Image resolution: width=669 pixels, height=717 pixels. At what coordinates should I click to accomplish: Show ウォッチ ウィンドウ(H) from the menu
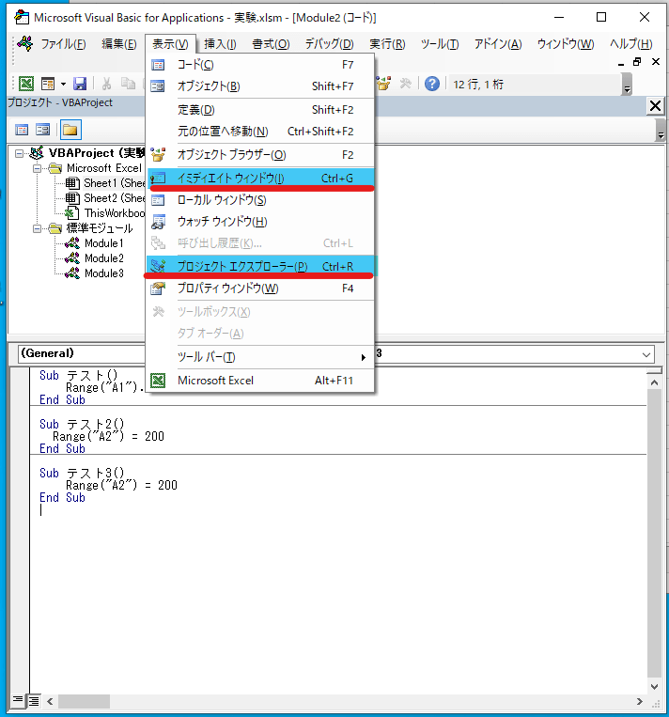[260, 222]
